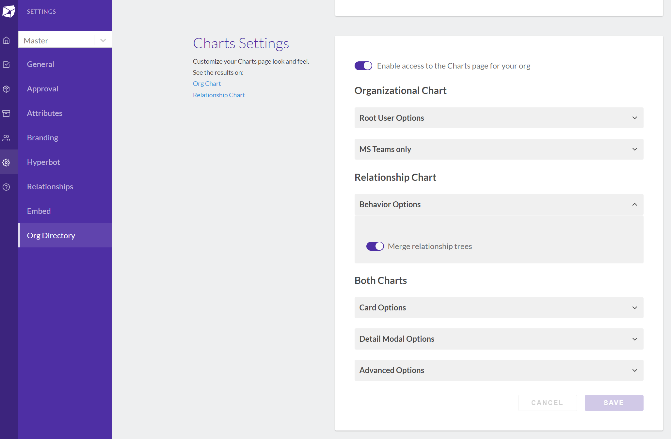Open Hyperbot settings menu item
This screenshot has height=439, width=671.
pos(65,162)
